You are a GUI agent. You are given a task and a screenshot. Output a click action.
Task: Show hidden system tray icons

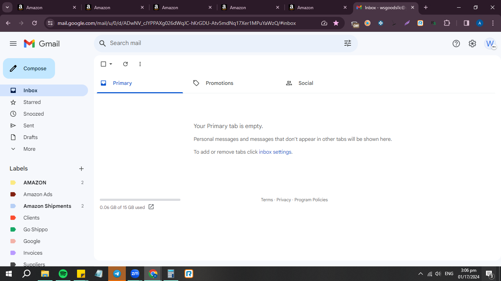click(420, 274)
